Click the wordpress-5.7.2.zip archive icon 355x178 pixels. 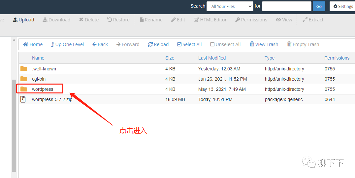23,99
